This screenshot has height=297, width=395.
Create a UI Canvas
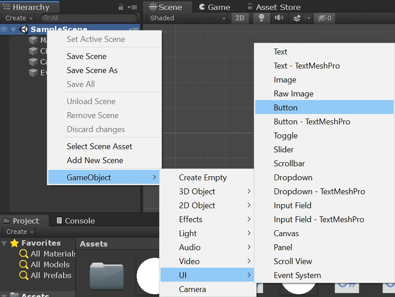click(325, 233)
